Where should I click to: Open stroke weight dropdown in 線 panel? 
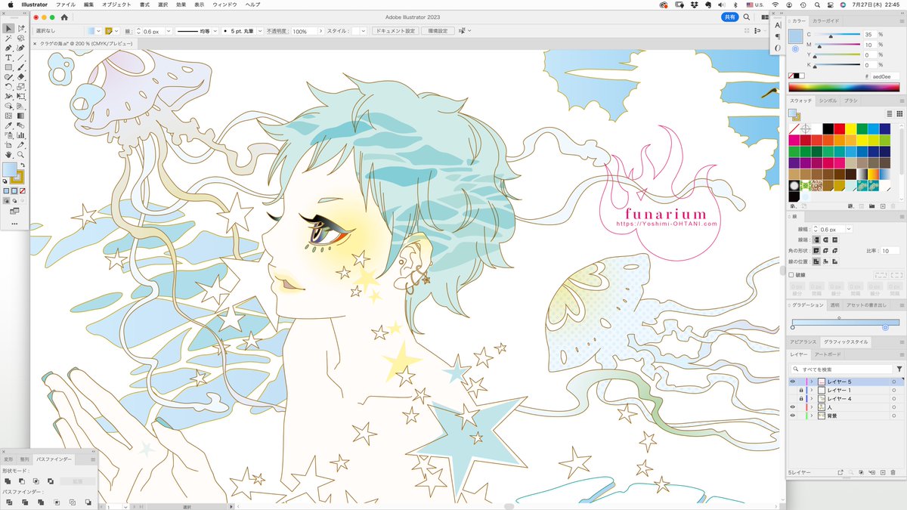click(849, 229)
